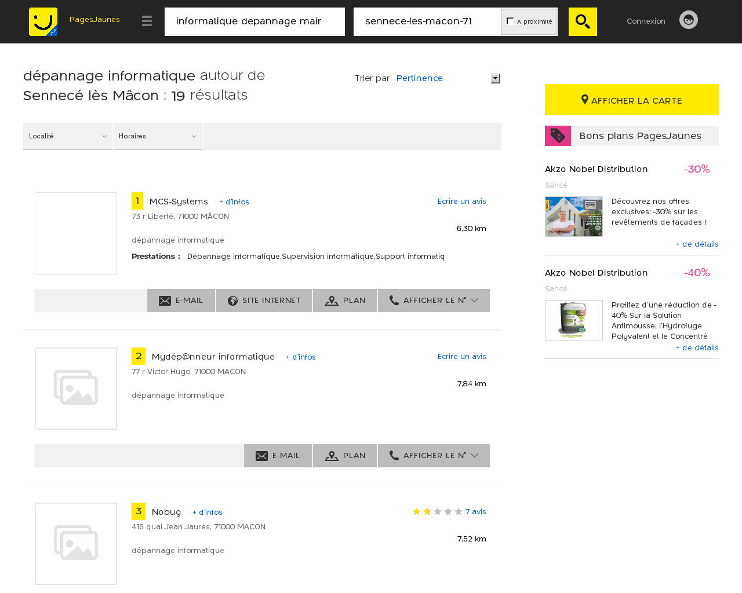Click the Bons plans pink tag icon
This screenshot has width=742, height=593.
point(558,136)
